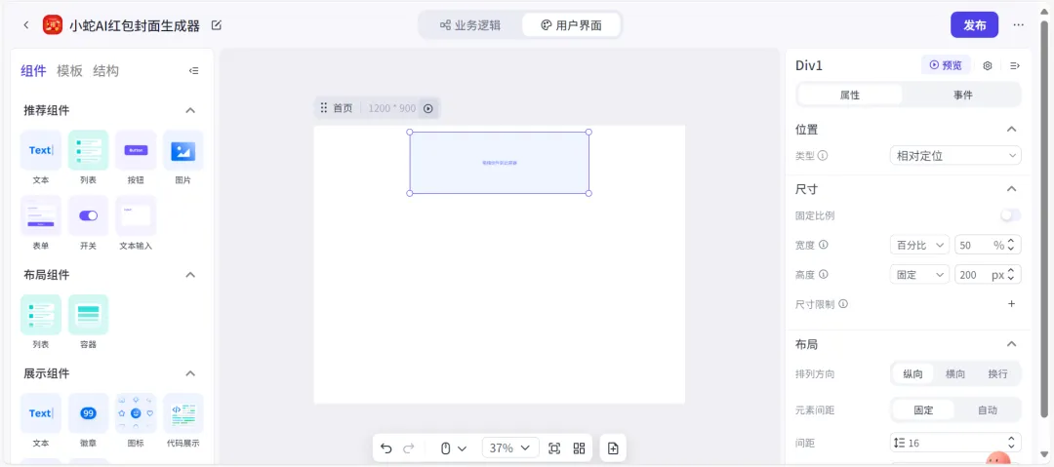This screenshot has width=1054, height=467.
Task: Collapse the 尺寸 section
Action: pos(1011,189)
